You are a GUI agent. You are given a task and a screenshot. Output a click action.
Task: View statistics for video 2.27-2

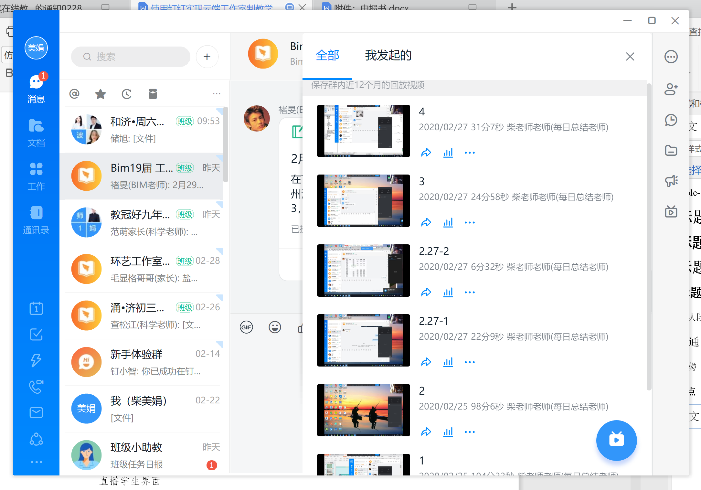click(448, 292)
